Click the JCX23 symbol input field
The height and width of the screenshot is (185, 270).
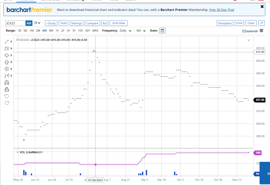[x=15, y=23]
